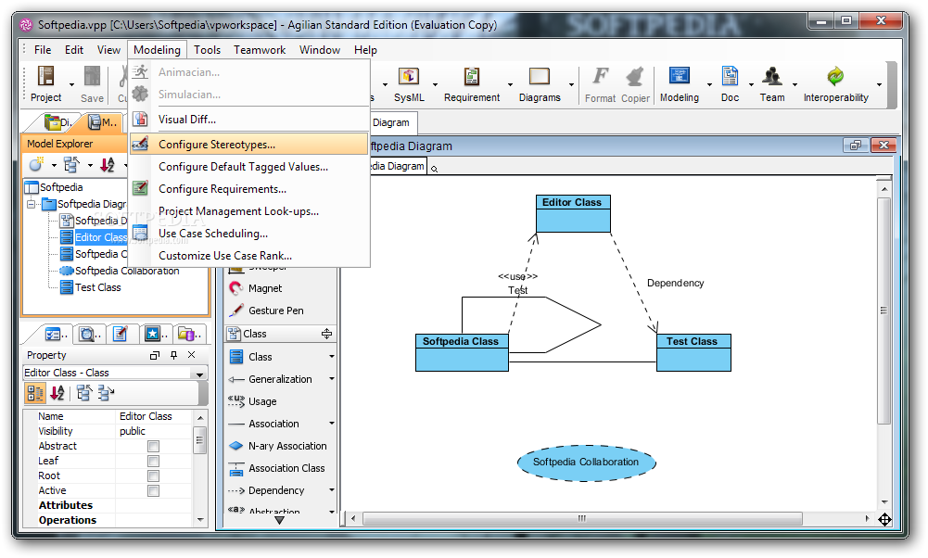Toggle the Active checkbox
Screen dimensions: 928x558
pyautogui.click(x=153, y=490)
